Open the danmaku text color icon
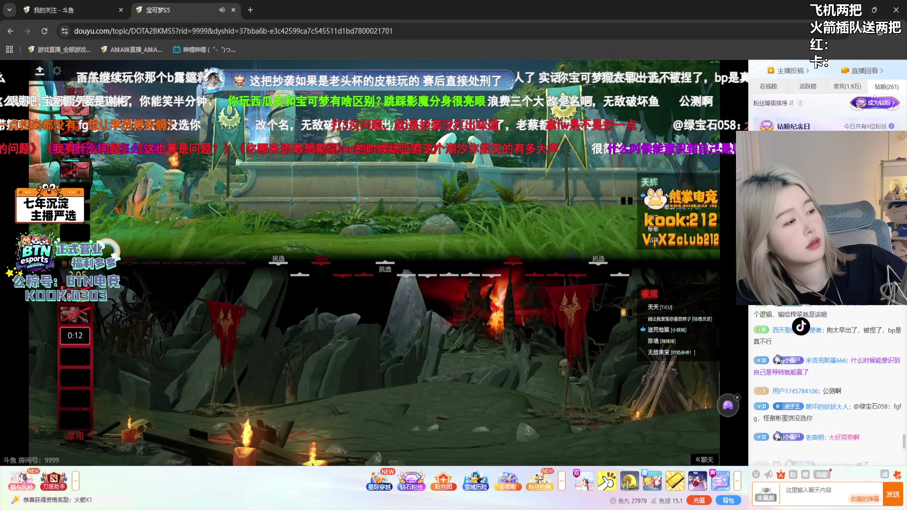 (x=781, y=475)
